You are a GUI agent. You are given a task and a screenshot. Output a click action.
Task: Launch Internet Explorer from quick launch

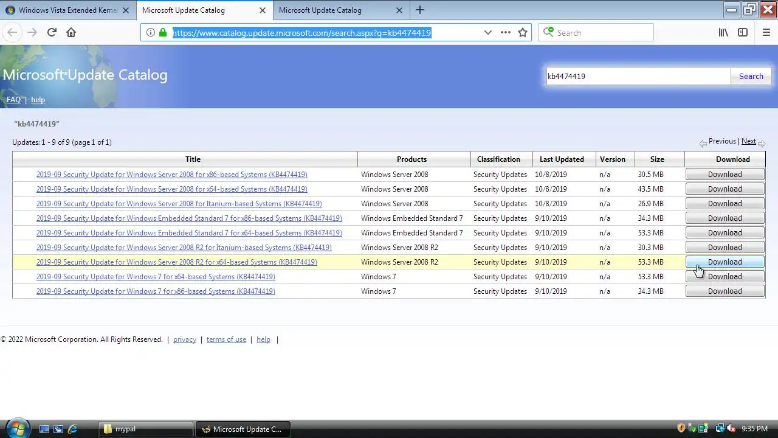coord(72,429)
